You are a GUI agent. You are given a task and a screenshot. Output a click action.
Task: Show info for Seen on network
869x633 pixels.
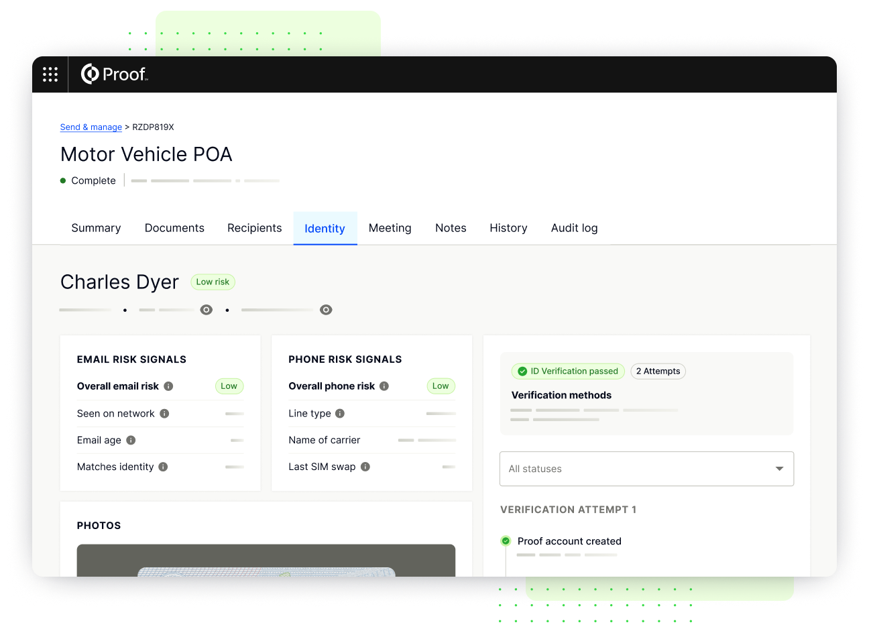coord(164,414)
